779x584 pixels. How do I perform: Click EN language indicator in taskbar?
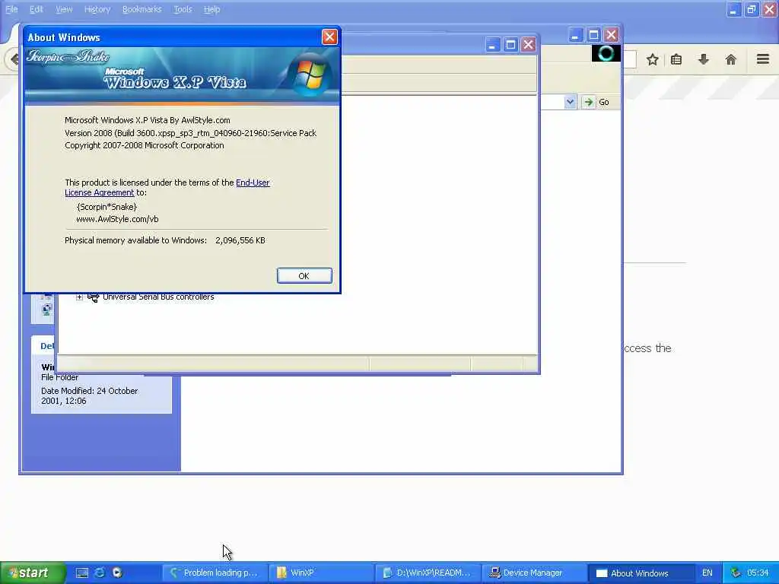point(707,573)
